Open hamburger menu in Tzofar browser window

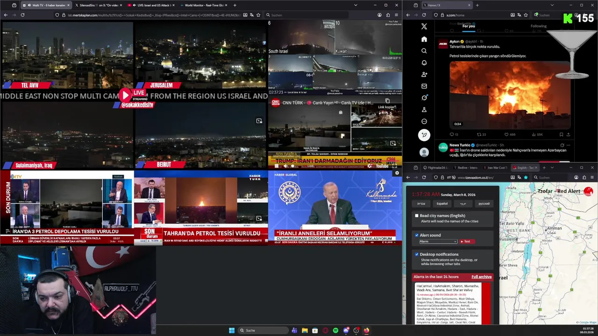pyautogui.click(x=592, y=177)
